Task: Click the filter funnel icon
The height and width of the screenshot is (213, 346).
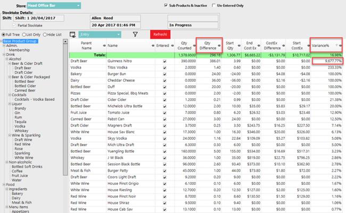Action: pos(135,35)
